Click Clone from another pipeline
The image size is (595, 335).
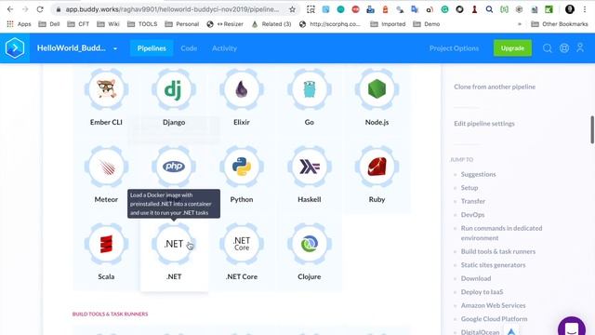[x=495, y=87]
